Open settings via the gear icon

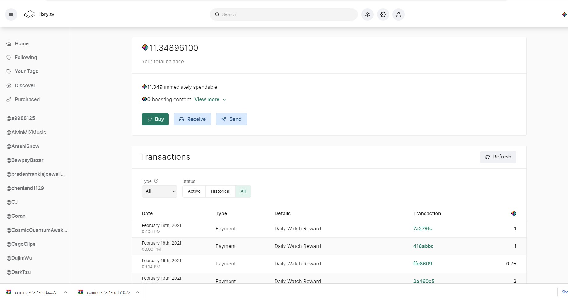[383, 14]
